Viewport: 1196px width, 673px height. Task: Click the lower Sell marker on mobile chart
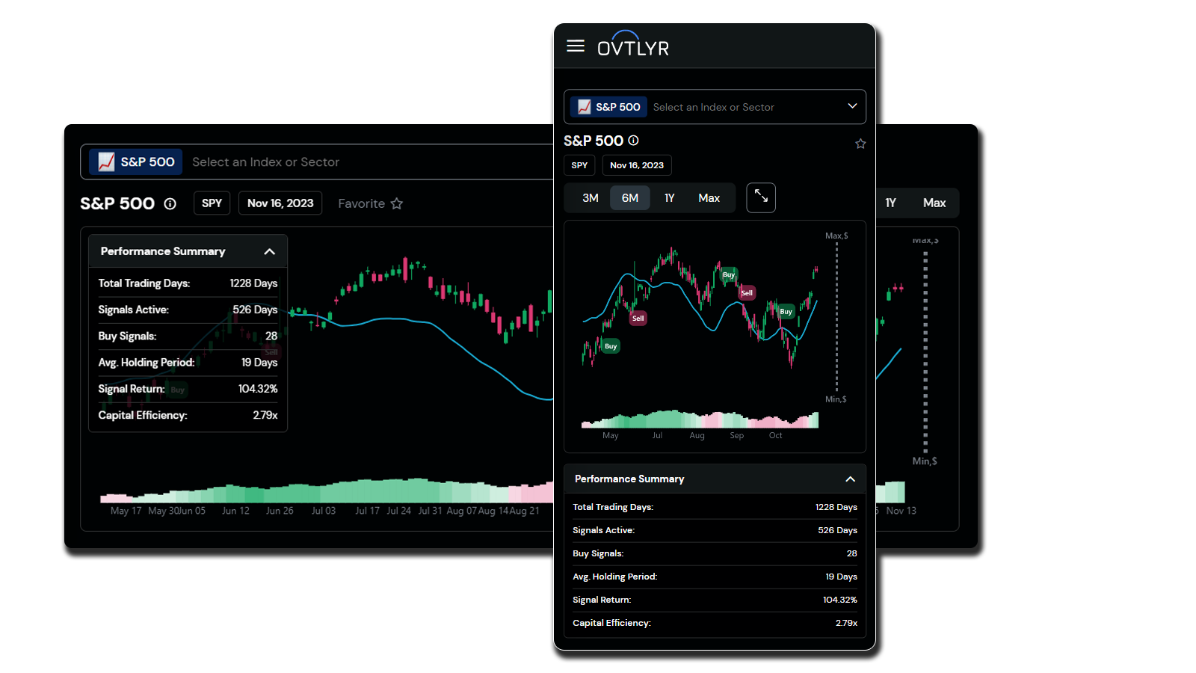[x=638, y=319]
